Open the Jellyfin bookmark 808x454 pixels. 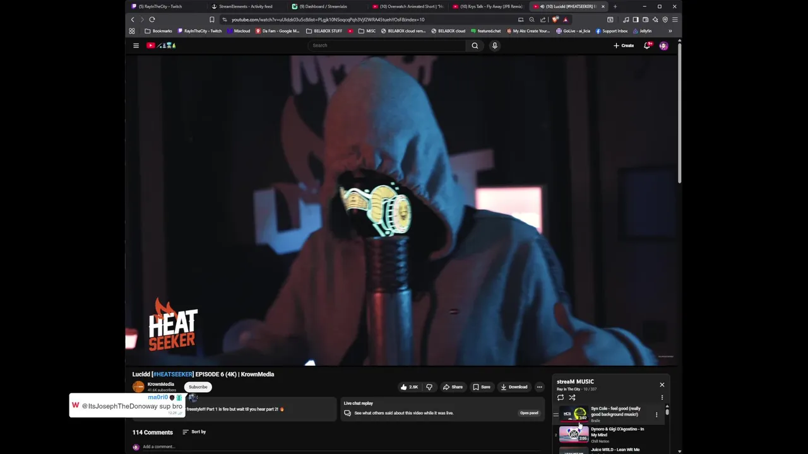click(x=643, y=31)
